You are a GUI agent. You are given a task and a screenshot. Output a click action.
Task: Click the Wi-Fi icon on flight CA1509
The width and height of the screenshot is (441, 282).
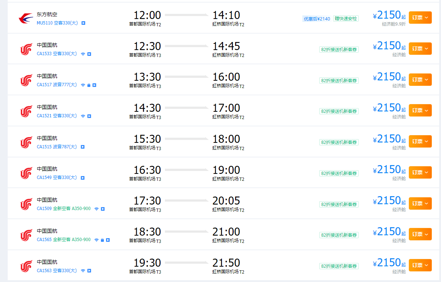click(x=97, y=209)
